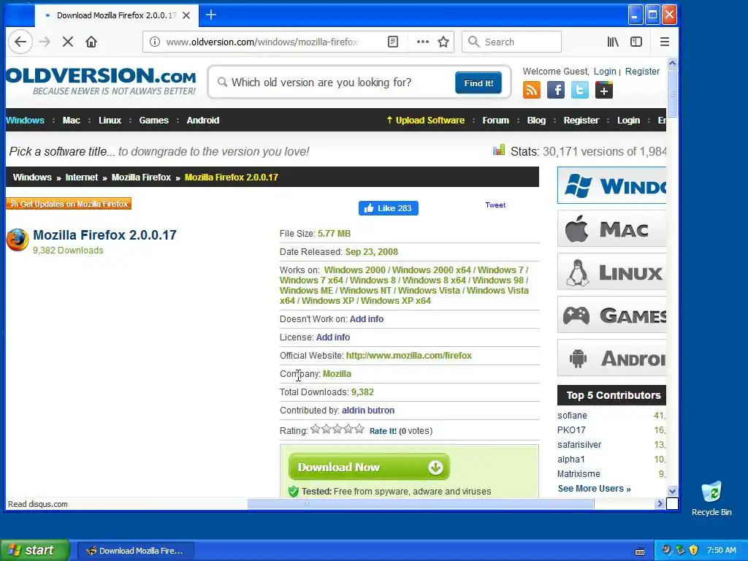Click Upload Software in nav bar

[x=426, y=121]
